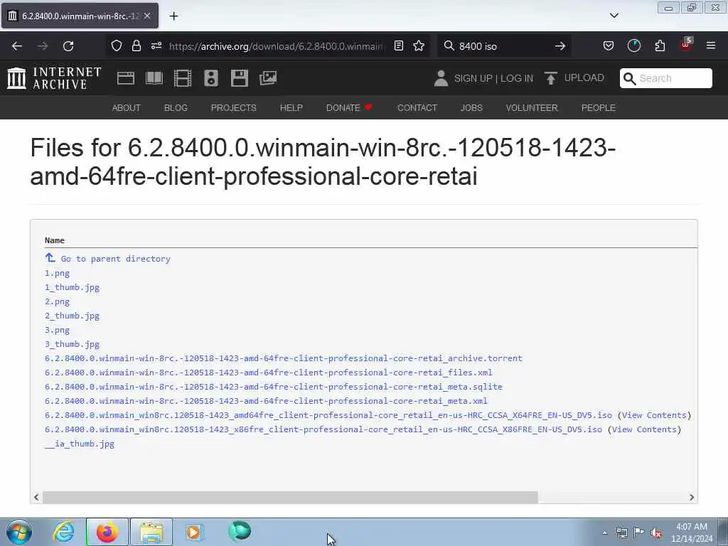Click the Windows Start button
The height and width of the screenshot is (546, 728).
click(x=19, y=532)
